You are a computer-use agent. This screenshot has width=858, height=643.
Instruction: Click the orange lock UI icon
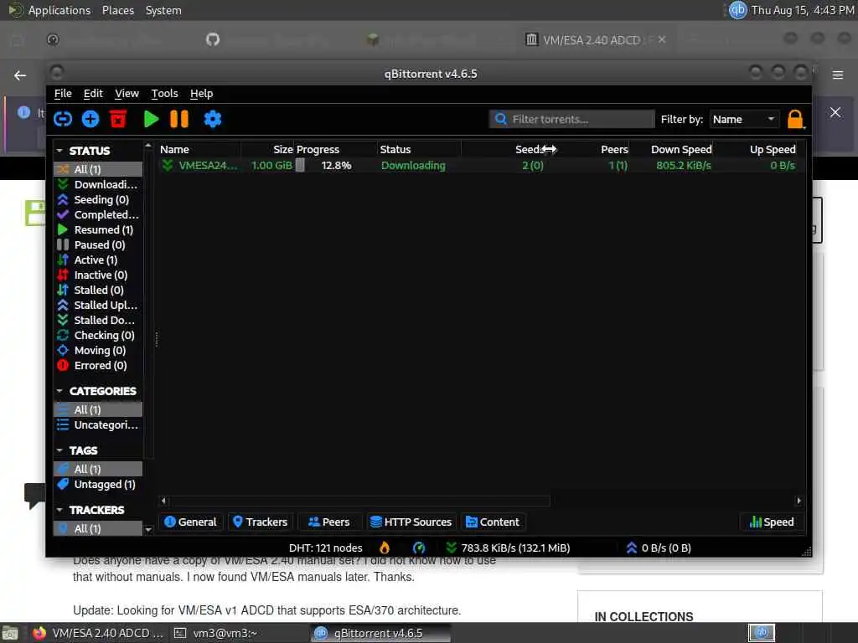pos(795,119)
